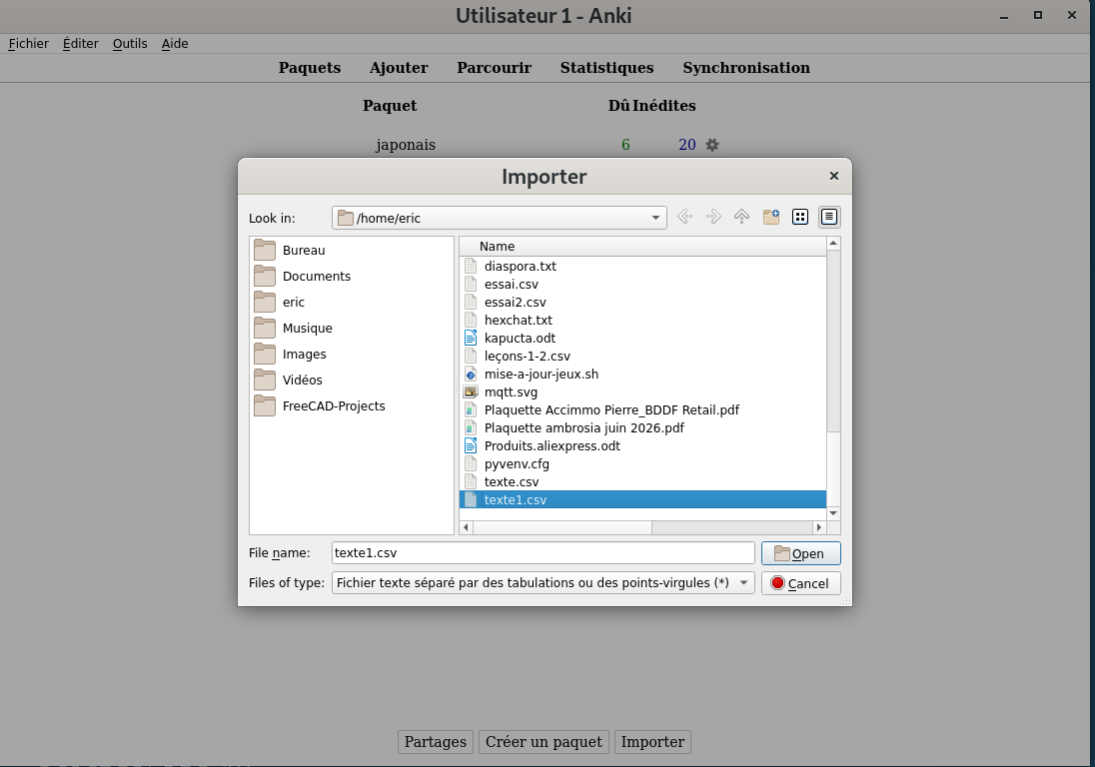Screen dimensions: 1095x767
Task: Open the Images sidebar location
Action: click(305, 354)
